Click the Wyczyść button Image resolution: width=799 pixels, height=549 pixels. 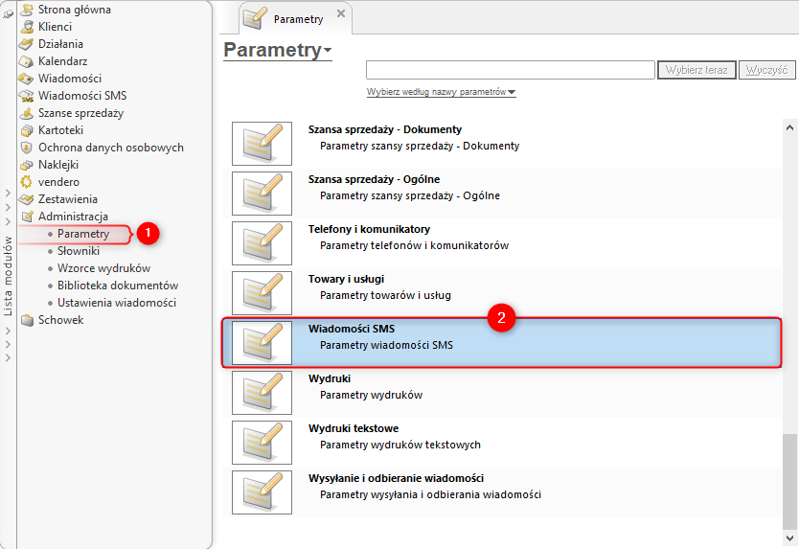pyautogui.click(x=766, y=70)
